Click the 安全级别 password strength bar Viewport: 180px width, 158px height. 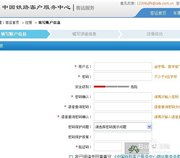(x=111, y=86)
